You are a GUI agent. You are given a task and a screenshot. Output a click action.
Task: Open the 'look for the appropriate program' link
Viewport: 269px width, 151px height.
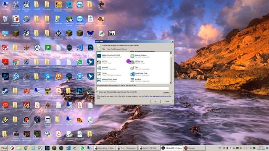tap(158, 96)
